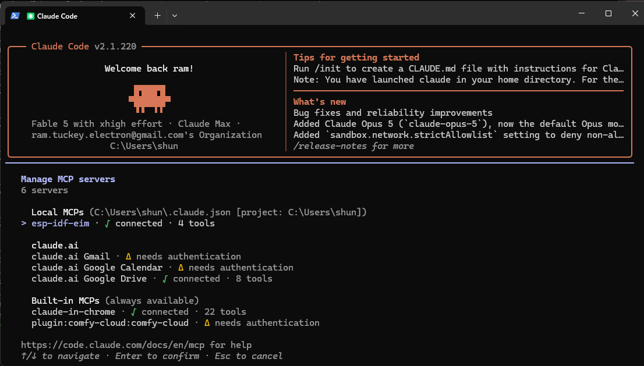Image resolution: width=644 pixels, height=366 pixels.
Task: Select the Claude Code terminal tab
Action: pyautogui.click(x=75, y=16)
